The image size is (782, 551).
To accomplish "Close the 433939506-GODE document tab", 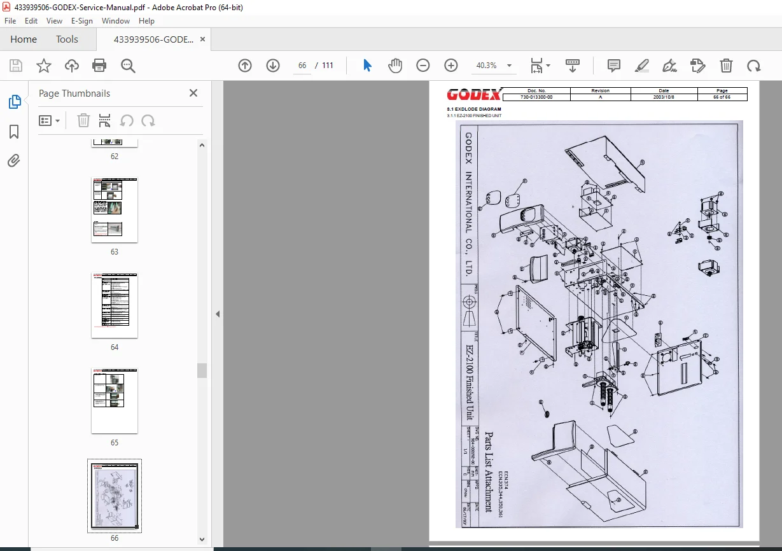I will coord(202,39).
